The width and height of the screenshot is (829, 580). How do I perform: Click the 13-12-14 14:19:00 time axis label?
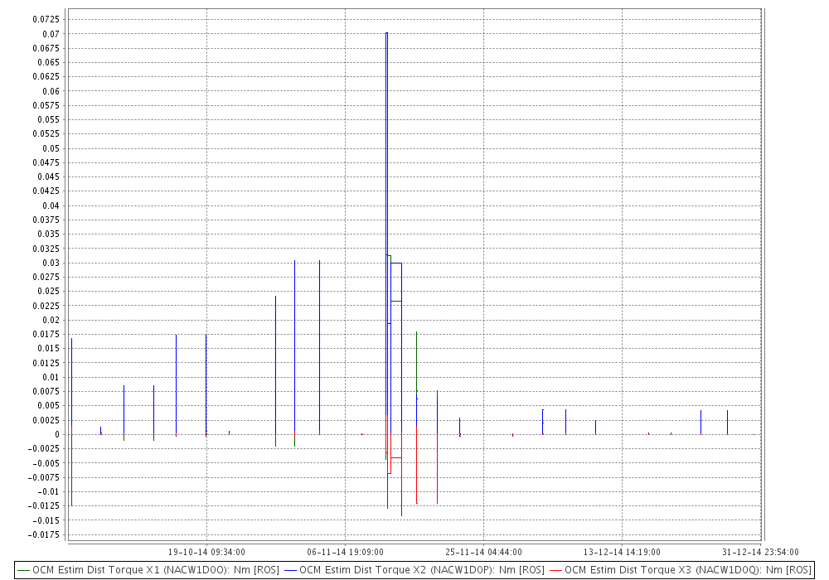click(623, 552)
